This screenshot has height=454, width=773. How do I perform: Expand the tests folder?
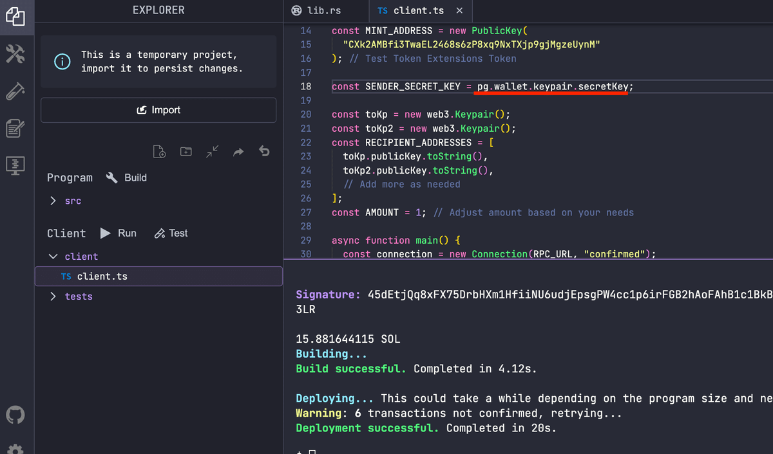point(71,296)
